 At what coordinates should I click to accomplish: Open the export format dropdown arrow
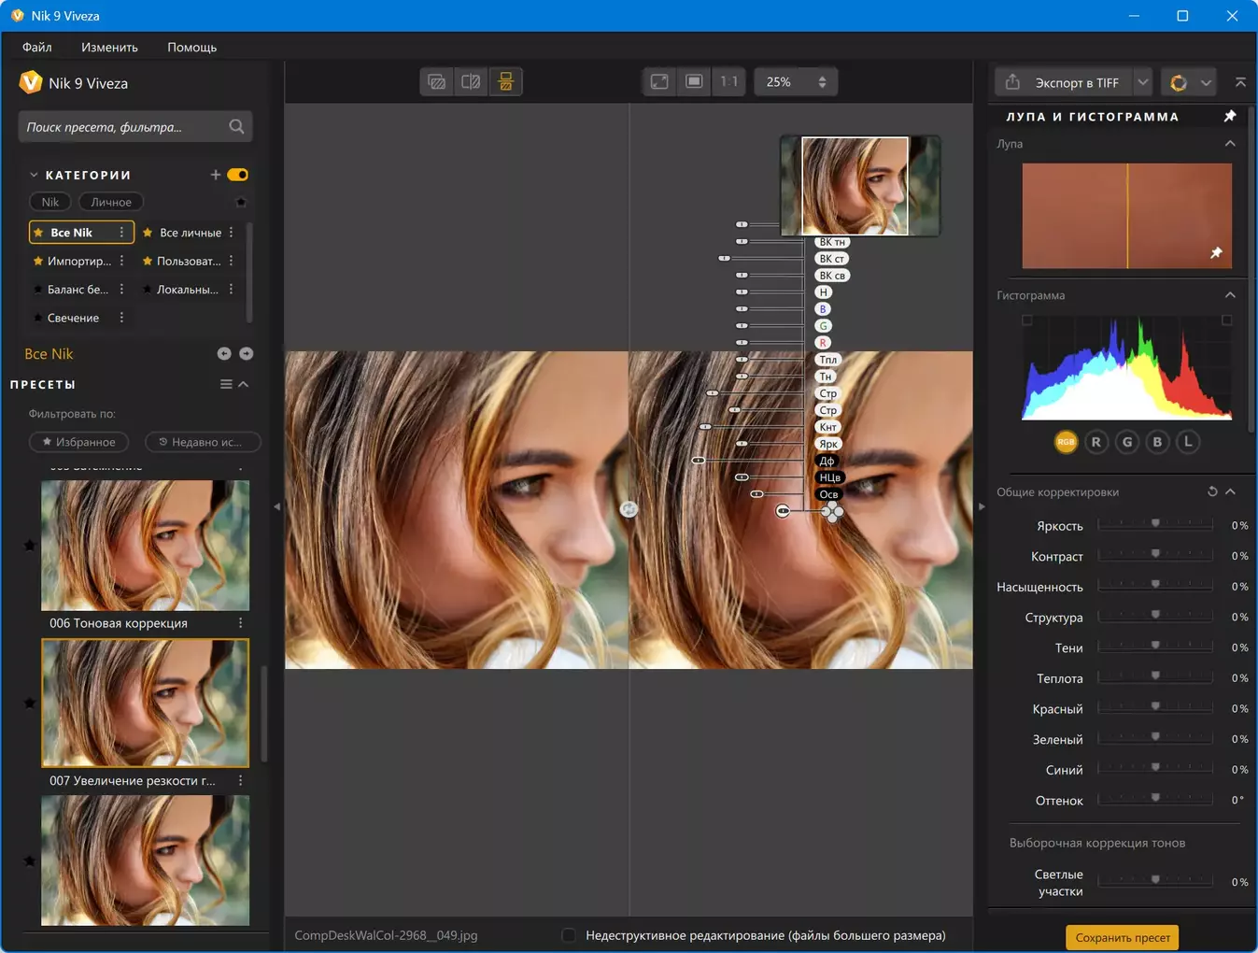click(x=1143, y=83)
